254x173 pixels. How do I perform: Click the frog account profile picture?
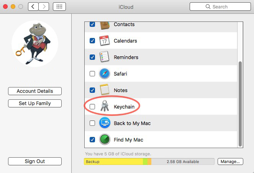[x=35, y=44]
